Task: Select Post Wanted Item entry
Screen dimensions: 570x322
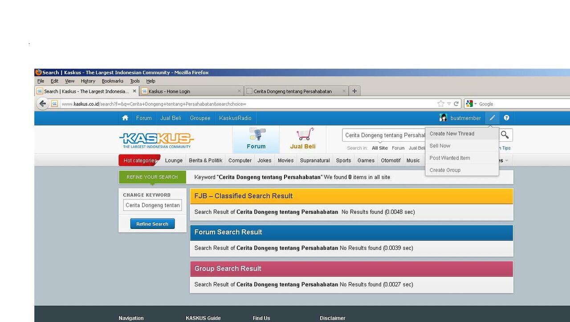Action: coord(462,158)
